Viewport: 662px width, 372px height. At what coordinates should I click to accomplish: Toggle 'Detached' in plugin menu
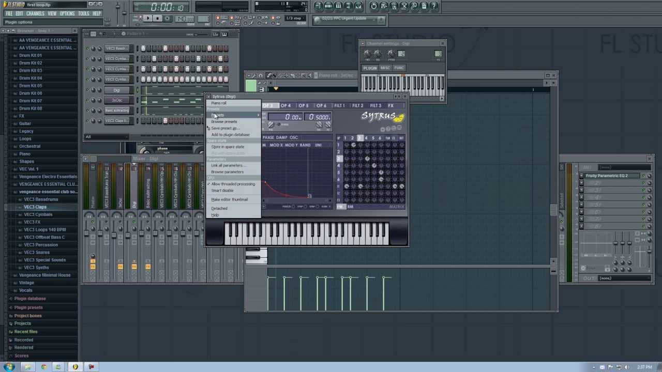(234, 209)
